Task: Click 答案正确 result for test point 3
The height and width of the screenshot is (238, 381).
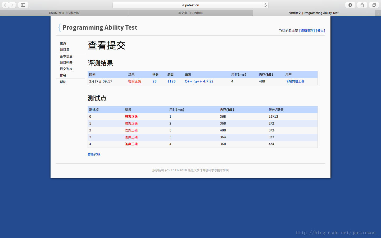Action: click(131, 137)
